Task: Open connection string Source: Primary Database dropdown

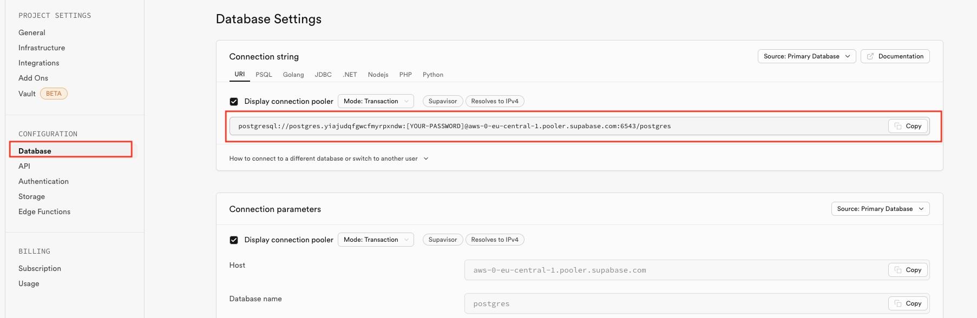Action: (x=806, y=56)
